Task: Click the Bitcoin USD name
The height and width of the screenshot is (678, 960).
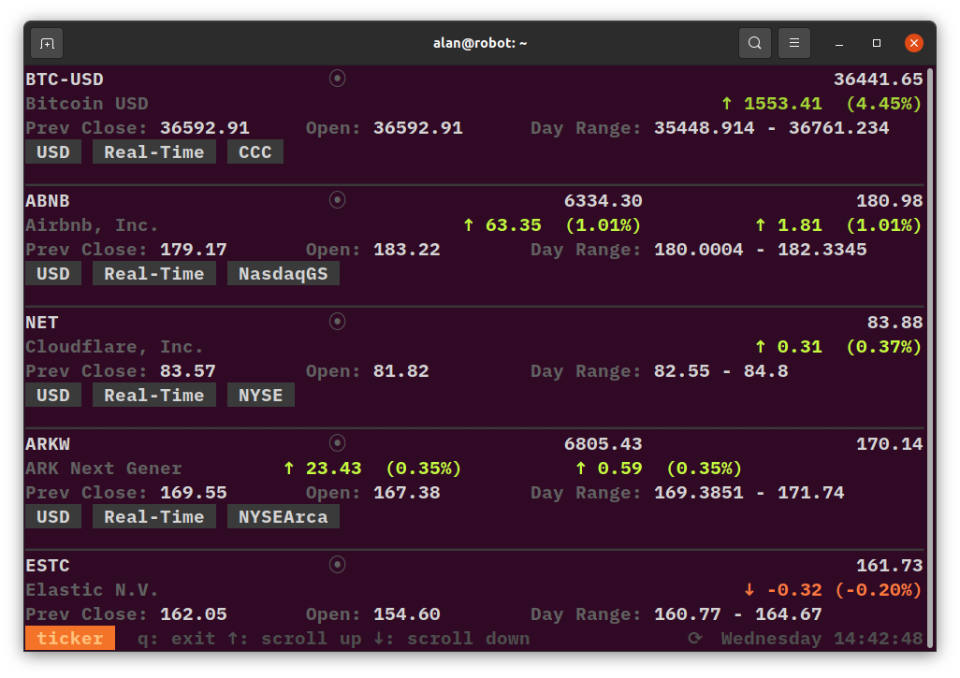Action: 87,104
